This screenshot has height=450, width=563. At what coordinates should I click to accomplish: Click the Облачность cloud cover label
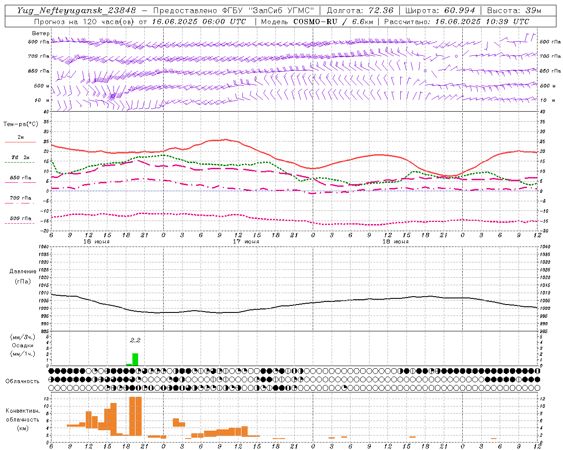(x=22, y=381)
